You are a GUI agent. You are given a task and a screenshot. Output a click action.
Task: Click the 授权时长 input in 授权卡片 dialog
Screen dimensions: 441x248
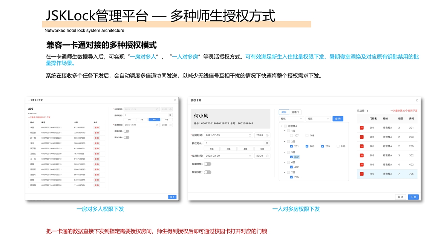click(x=234, y=143)
